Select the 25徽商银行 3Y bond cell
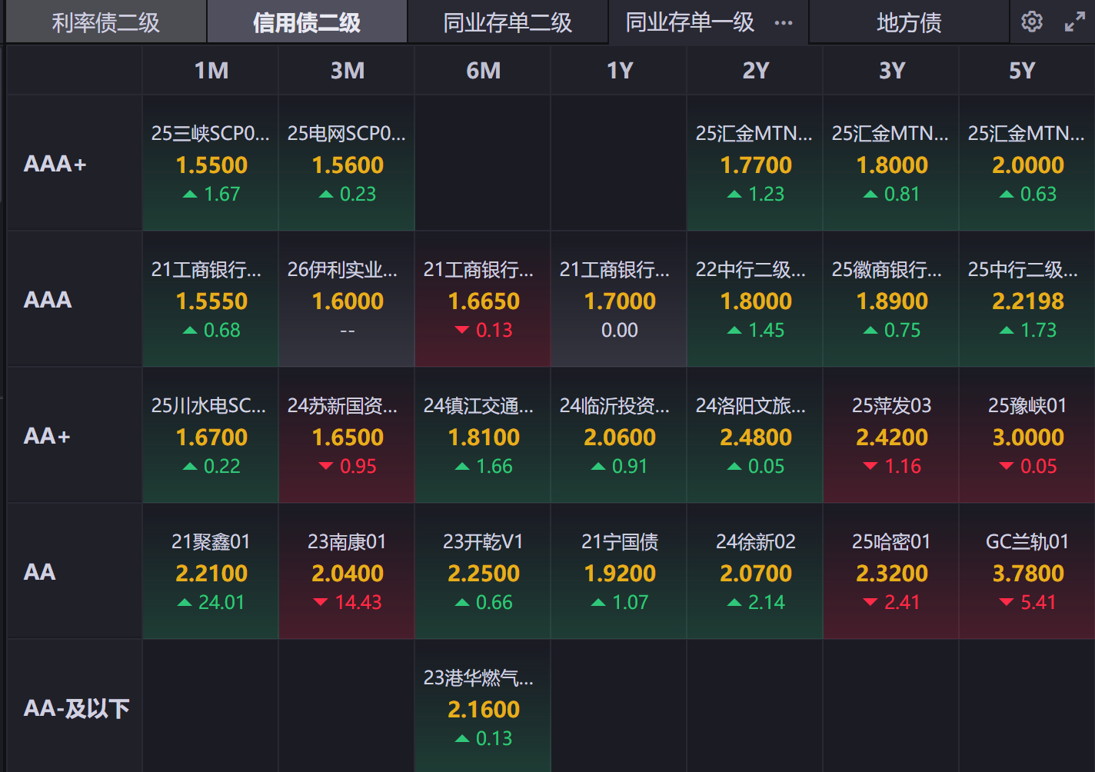This screenshot has height=772, width=1095. (x=891, y=300)
